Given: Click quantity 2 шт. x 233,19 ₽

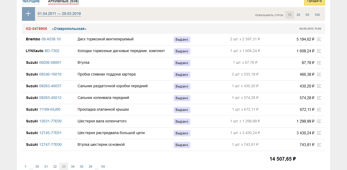Looking at the screenshot, I should 245,74.
